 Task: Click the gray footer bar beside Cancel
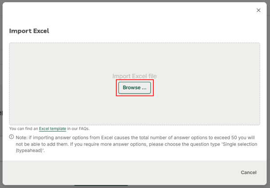pyautogui.click(x=121, y=172)
